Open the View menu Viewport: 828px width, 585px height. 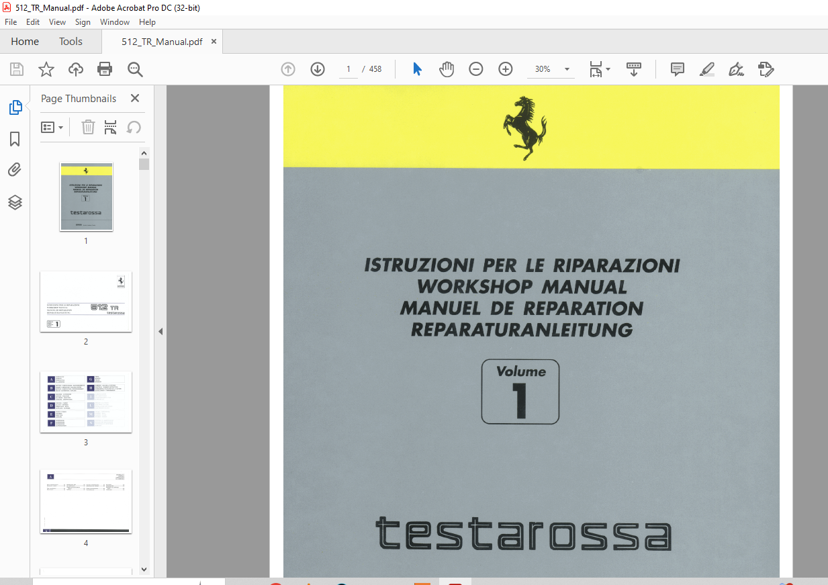[58, 22]
